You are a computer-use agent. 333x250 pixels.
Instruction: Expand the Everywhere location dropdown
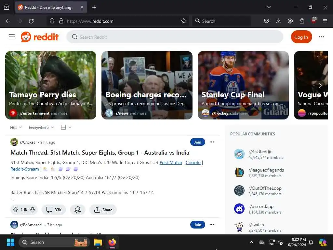pos(41,128)
